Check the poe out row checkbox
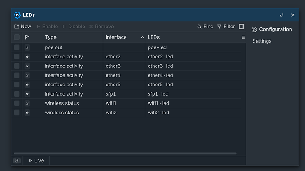The image size is (305, 171). click(17, 47)
